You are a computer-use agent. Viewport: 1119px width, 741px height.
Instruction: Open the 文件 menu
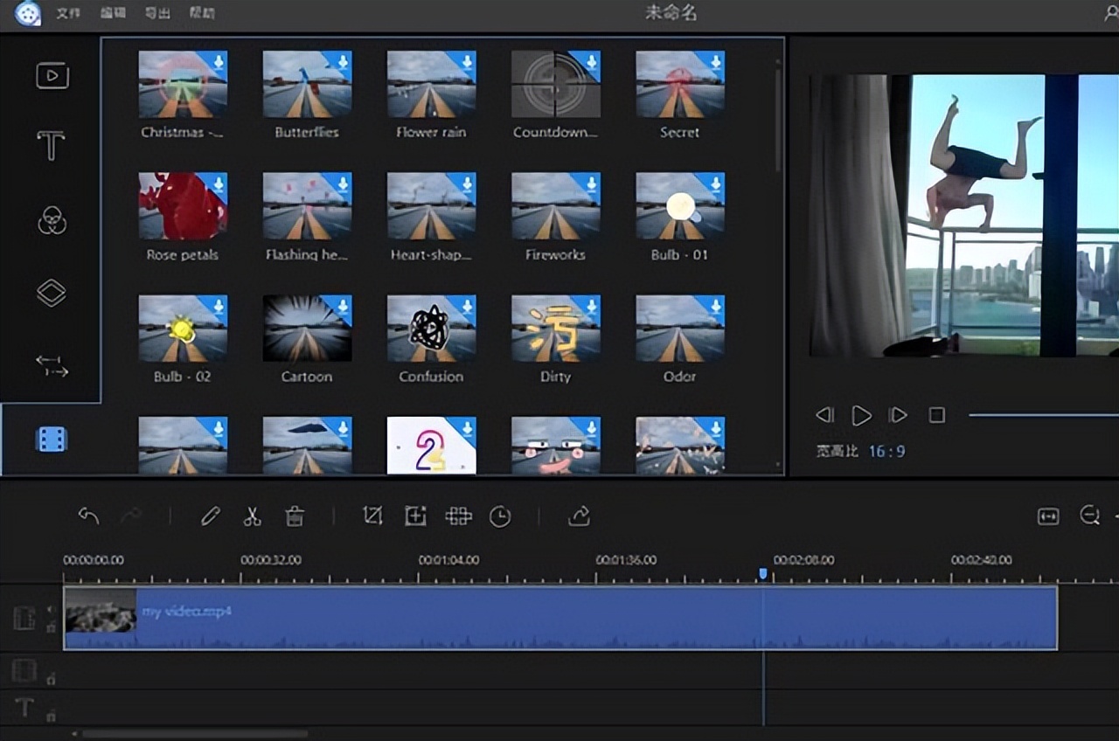68,14
